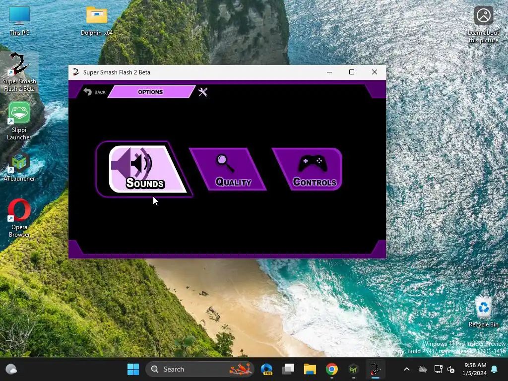Select Super Smash Flash 2 Beta shortcut
The width and height of the screenshot is (508, 381).
(19, 72)
